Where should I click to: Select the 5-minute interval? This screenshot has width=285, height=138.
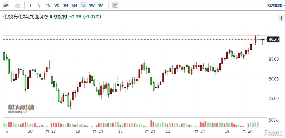point(39,5)
